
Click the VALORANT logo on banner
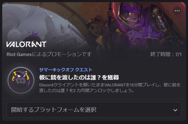point(26,44)
